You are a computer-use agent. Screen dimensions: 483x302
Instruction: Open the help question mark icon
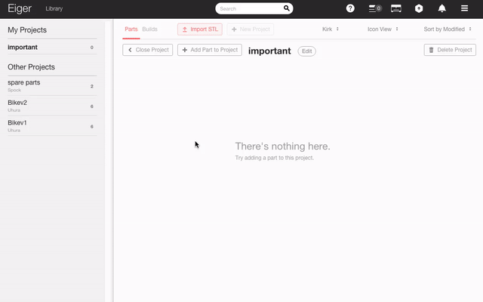coord(350,8)
